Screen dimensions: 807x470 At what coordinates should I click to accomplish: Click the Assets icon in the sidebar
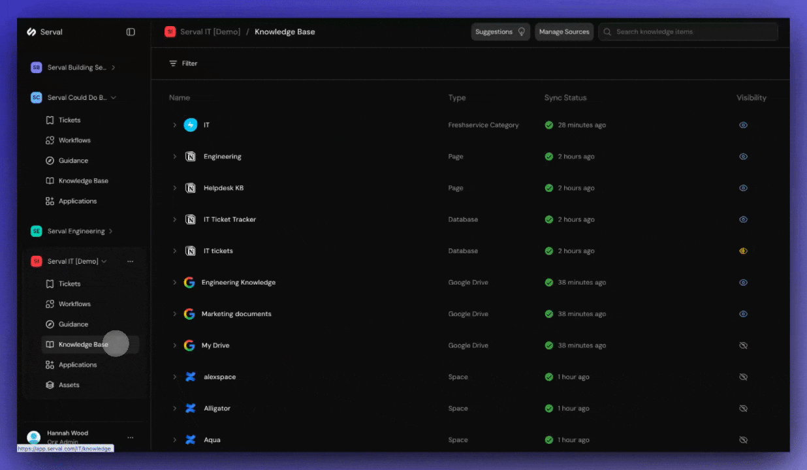(x=50, y=384)
